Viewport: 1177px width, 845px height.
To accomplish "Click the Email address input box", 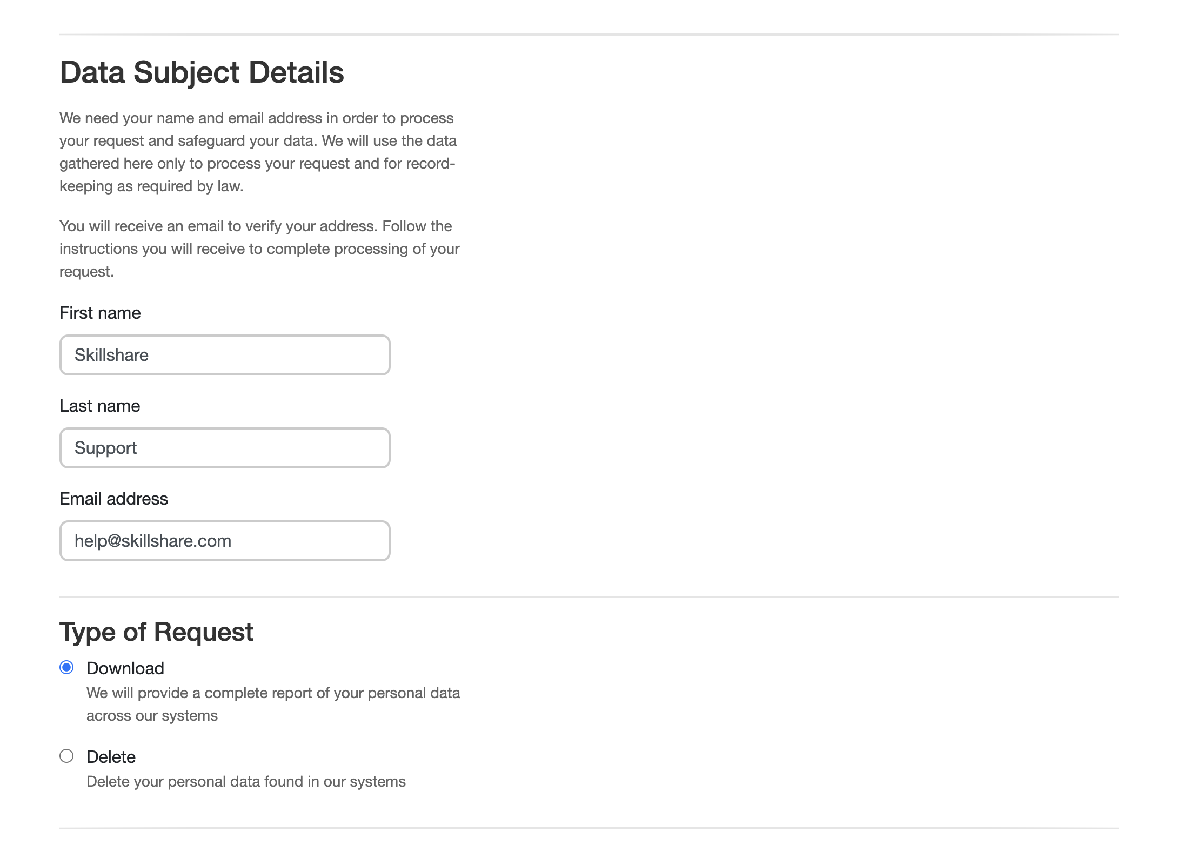I will [225, 541].
